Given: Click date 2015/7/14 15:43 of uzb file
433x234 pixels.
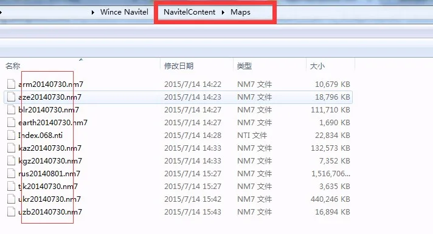Looking at the screenshot, I should [x=193, y=212].
